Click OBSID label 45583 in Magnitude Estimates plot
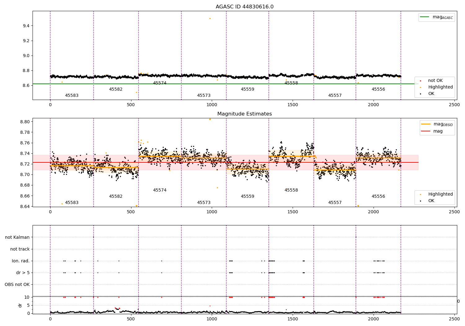 [x=72, y=203]
